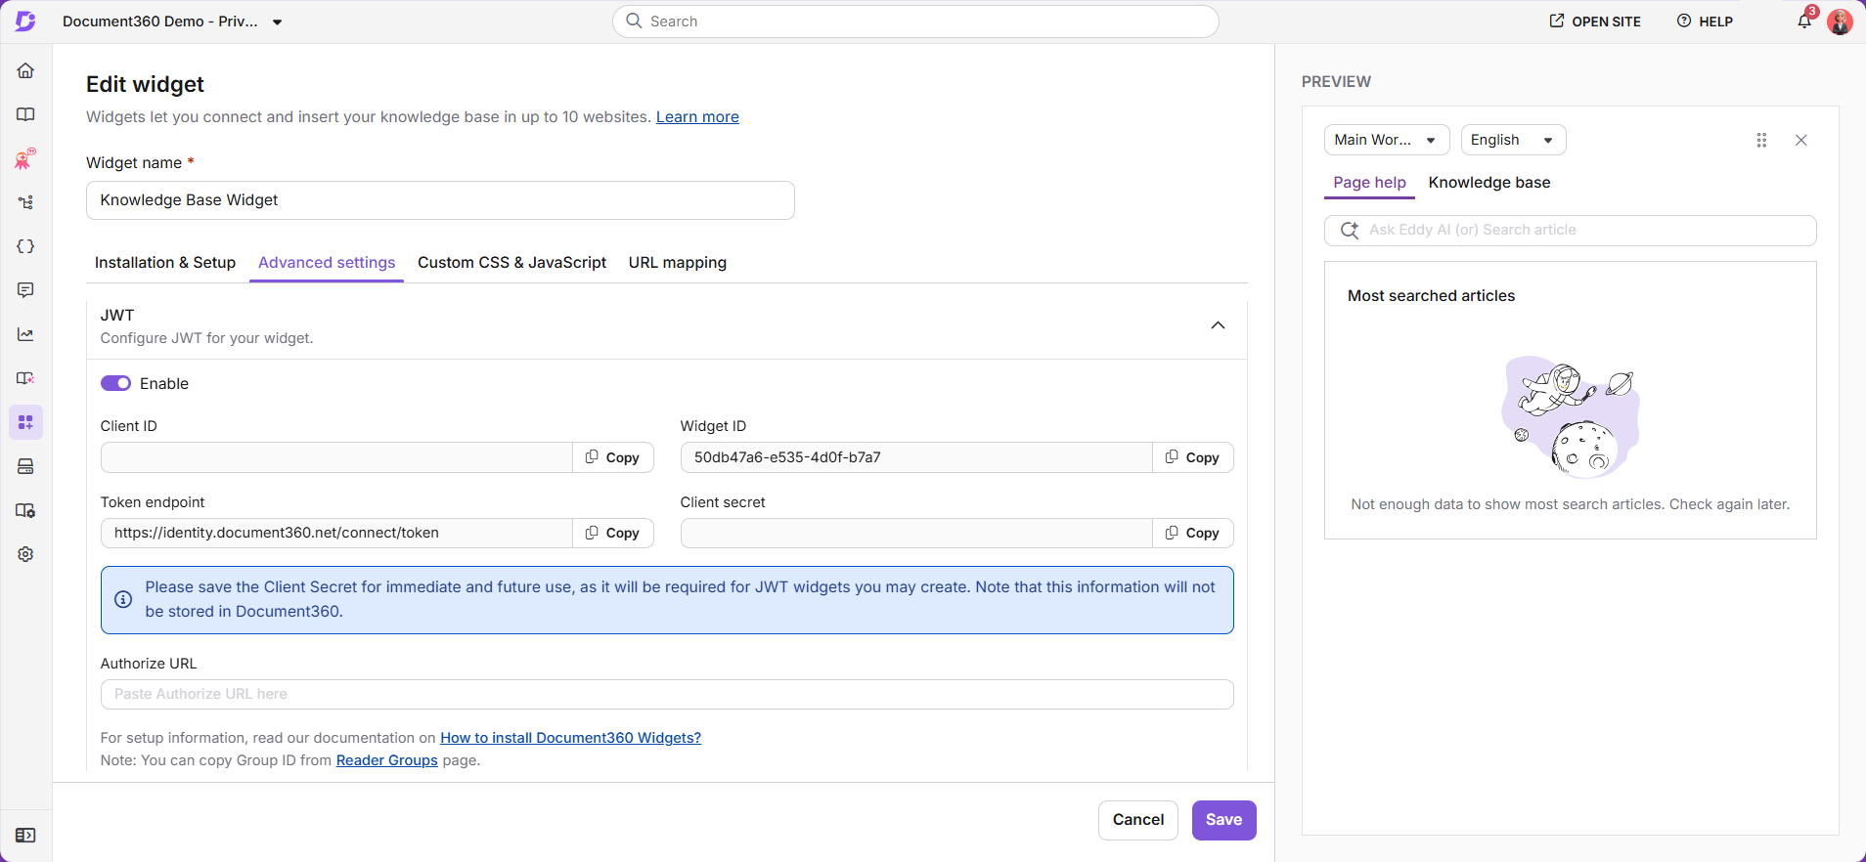This screenshot has height=862, width=1866.
Task: Select the Page help tab in preview
Action: [1369, 182]
